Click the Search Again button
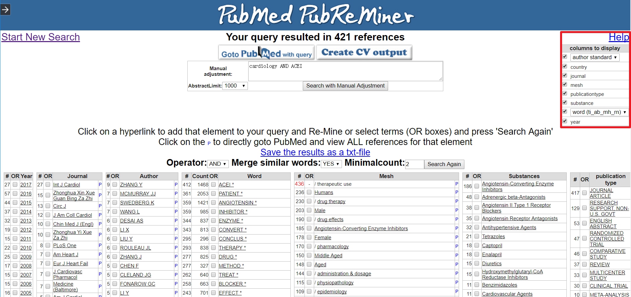Image resolution: width=631 pixels, height=297 pixels. (444, 164)
